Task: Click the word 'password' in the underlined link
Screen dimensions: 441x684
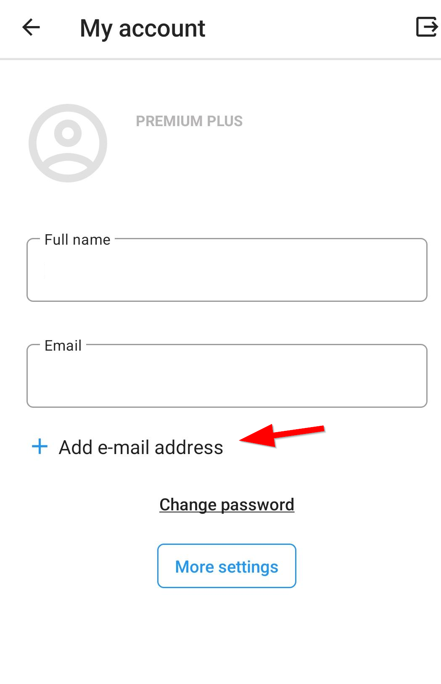Action: click(257, 505)
